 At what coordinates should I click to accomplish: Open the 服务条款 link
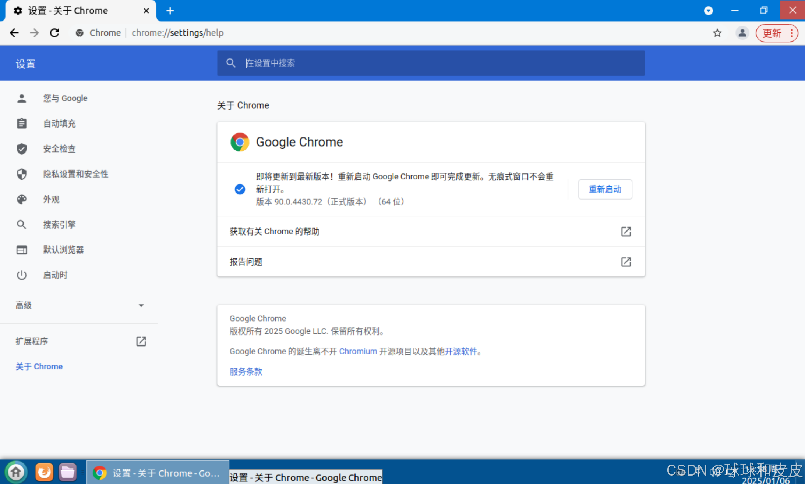(x=246, y=372)
